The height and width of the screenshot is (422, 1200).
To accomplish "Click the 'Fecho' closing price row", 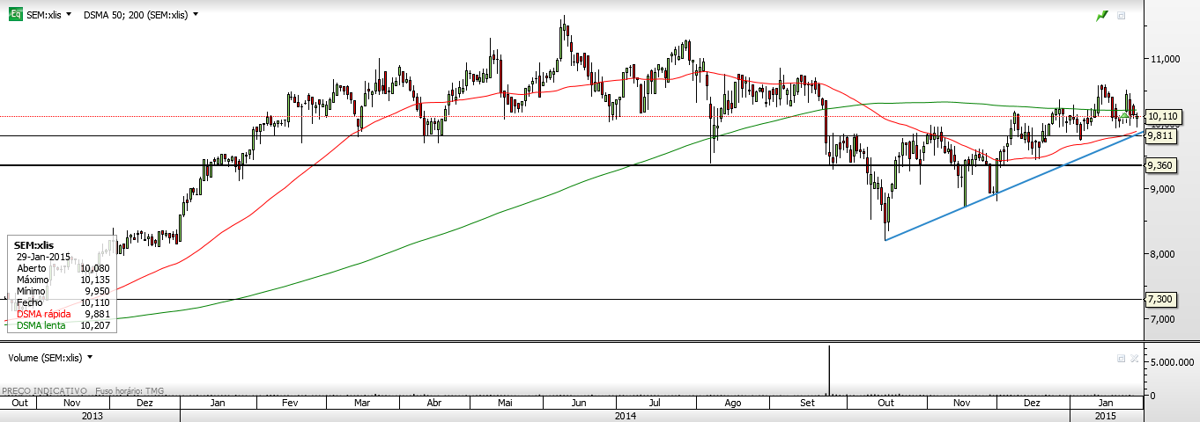I will (62, 302).
